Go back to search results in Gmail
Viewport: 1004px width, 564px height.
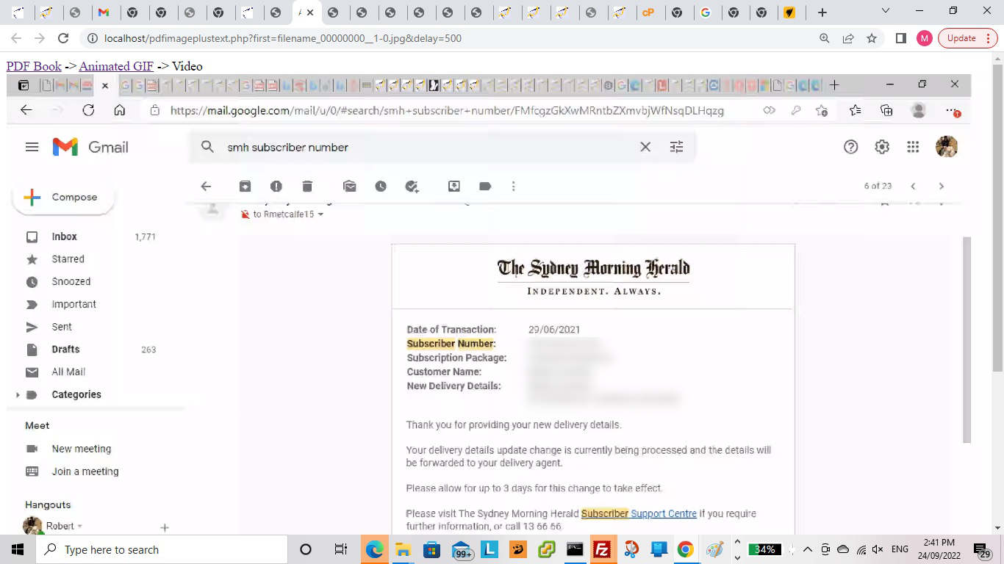coord(206,187)
